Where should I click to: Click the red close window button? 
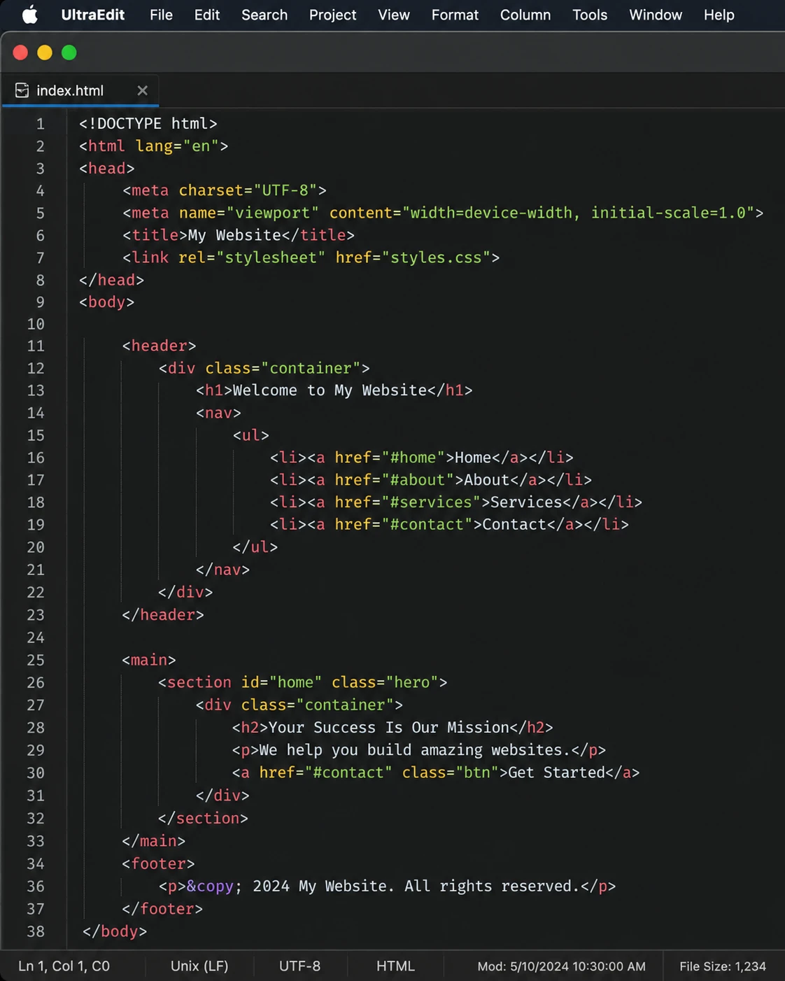[x=20, y=52]
